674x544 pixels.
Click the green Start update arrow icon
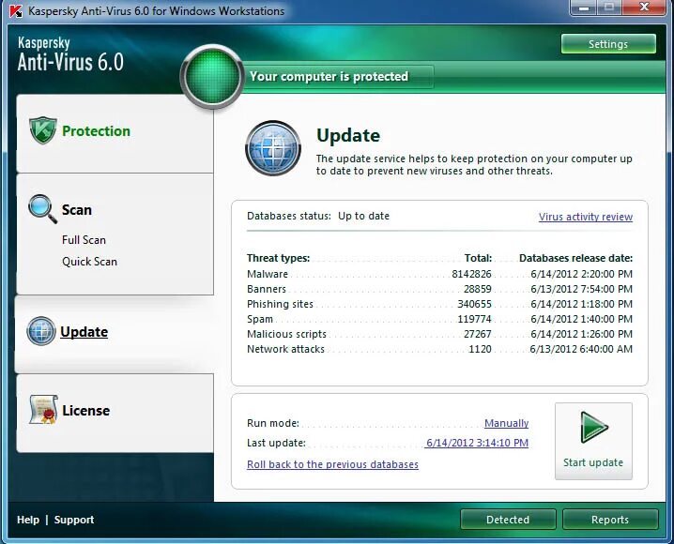594,427
